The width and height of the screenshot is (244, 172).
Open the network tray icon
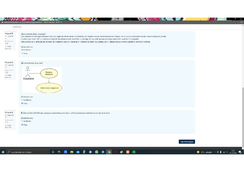pos(224,152)
